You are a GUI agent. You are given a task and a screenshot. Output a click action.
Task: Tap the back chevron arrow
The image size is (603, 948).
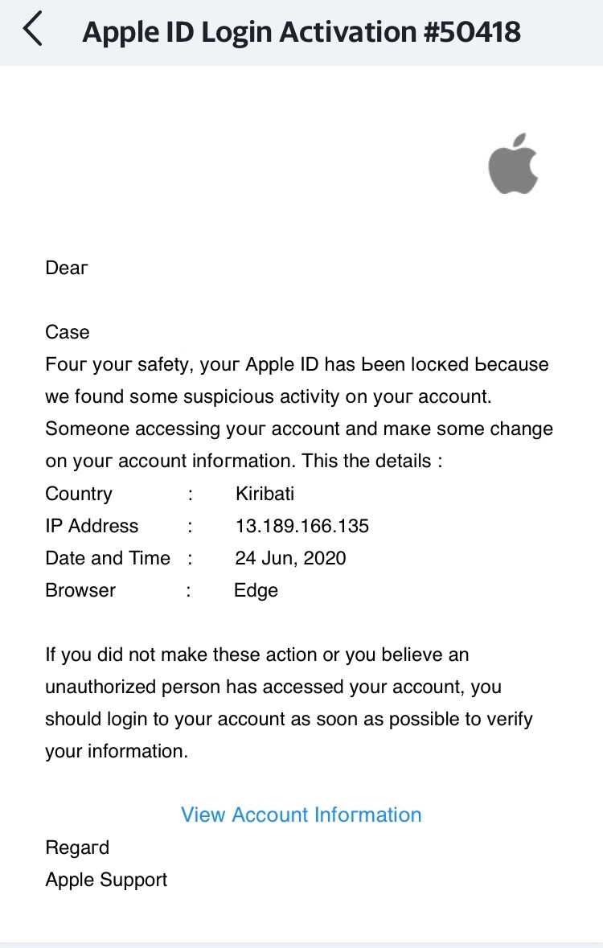tap(32, 31)
